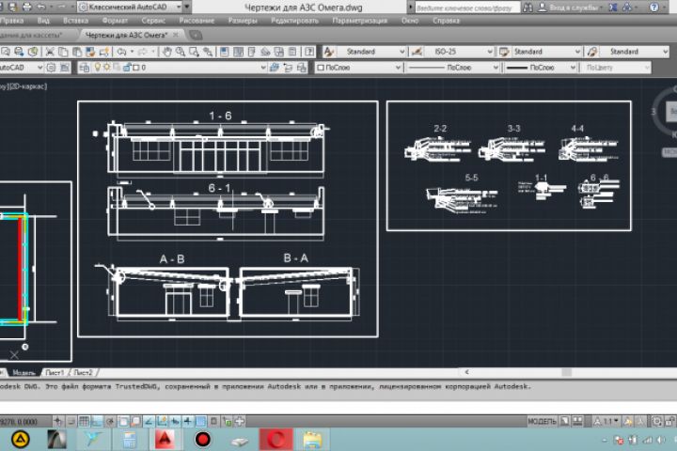677x451 pixels.
Task: Open the Классический AutoCAD workspace dropdown
Action: pyautogui.click(x=131, y=7)
